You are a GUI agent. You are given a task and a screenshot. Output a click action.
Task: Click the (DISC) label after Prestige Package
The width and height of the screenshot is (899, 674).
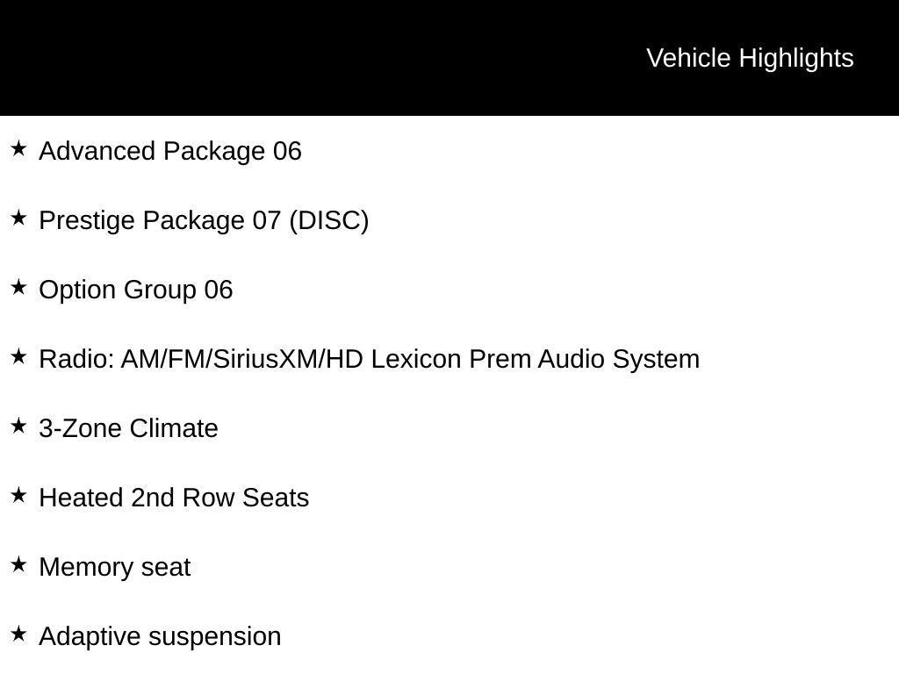pyautogui.click(x=329, y=220)
